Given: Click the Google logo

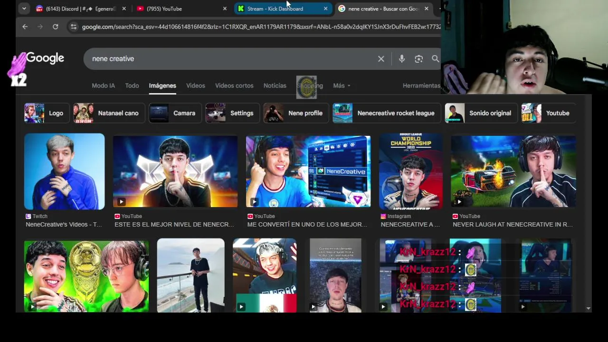Looking at the screenshot, I should click(x=45, y=58).
